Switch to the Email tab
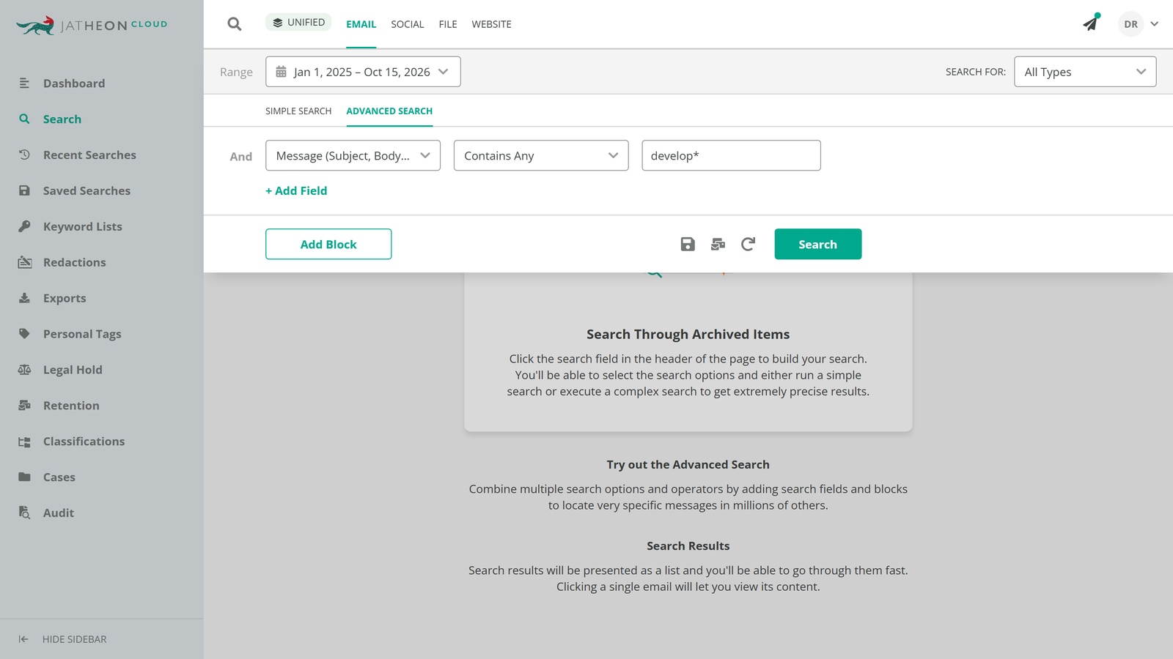This screenshot has width=1173, height=659. [x=361, y=24]
